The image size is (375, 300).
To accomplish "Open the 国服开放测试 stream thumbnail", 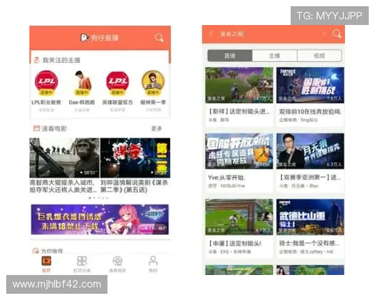I will [239, 151].
